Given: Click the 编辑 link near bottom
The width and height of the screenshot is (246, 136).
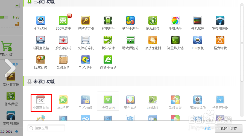Looking at the screenshot, I should click(207, 128).
